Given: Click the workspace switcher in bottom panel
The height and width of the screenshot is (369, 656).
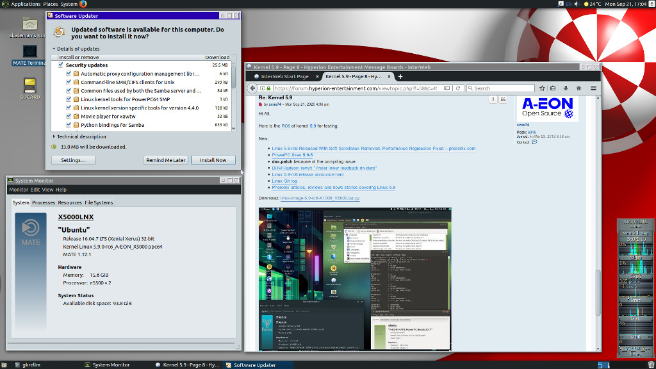Looking at the screenshot, I should click(603, 365).
